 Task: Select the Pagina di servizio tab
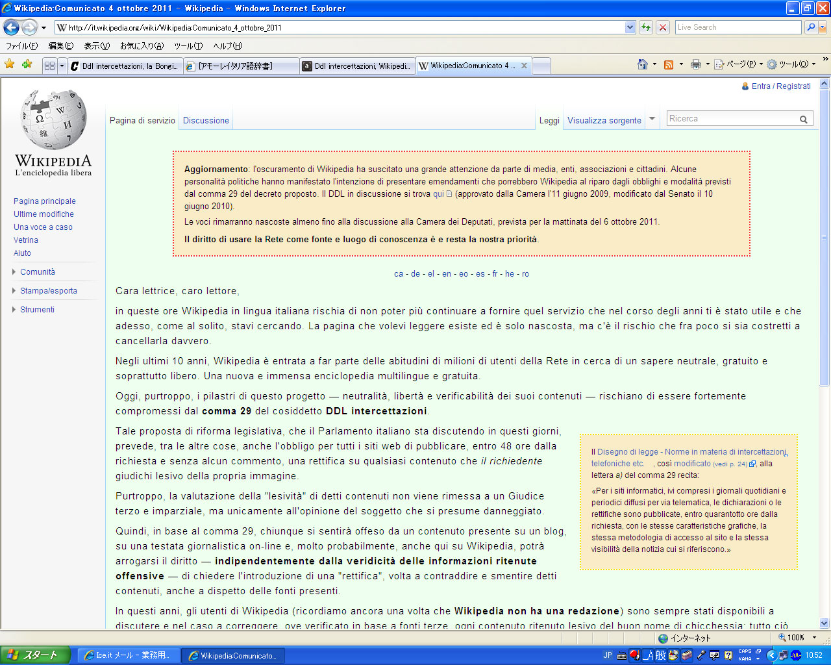(x=142, y=120)
